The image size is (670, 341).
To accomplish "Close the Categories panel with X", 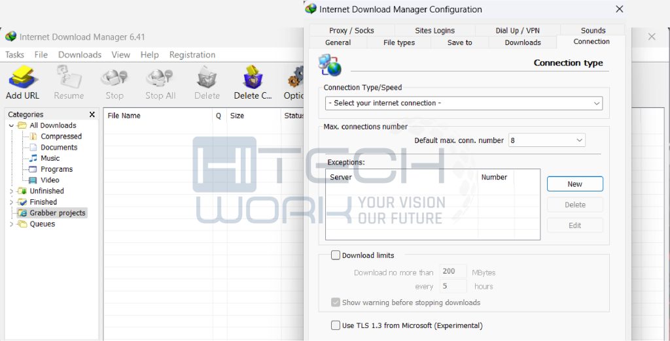I will (92, 114).
